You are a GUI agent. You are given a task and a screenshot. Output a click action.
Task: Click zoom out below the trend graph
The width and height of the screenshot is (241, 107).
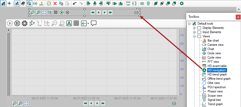point(15,103)
